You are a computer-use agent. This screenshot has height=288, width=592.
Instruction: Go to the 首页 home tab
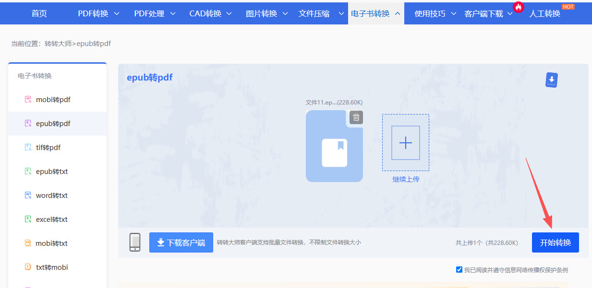pos(39,13)
